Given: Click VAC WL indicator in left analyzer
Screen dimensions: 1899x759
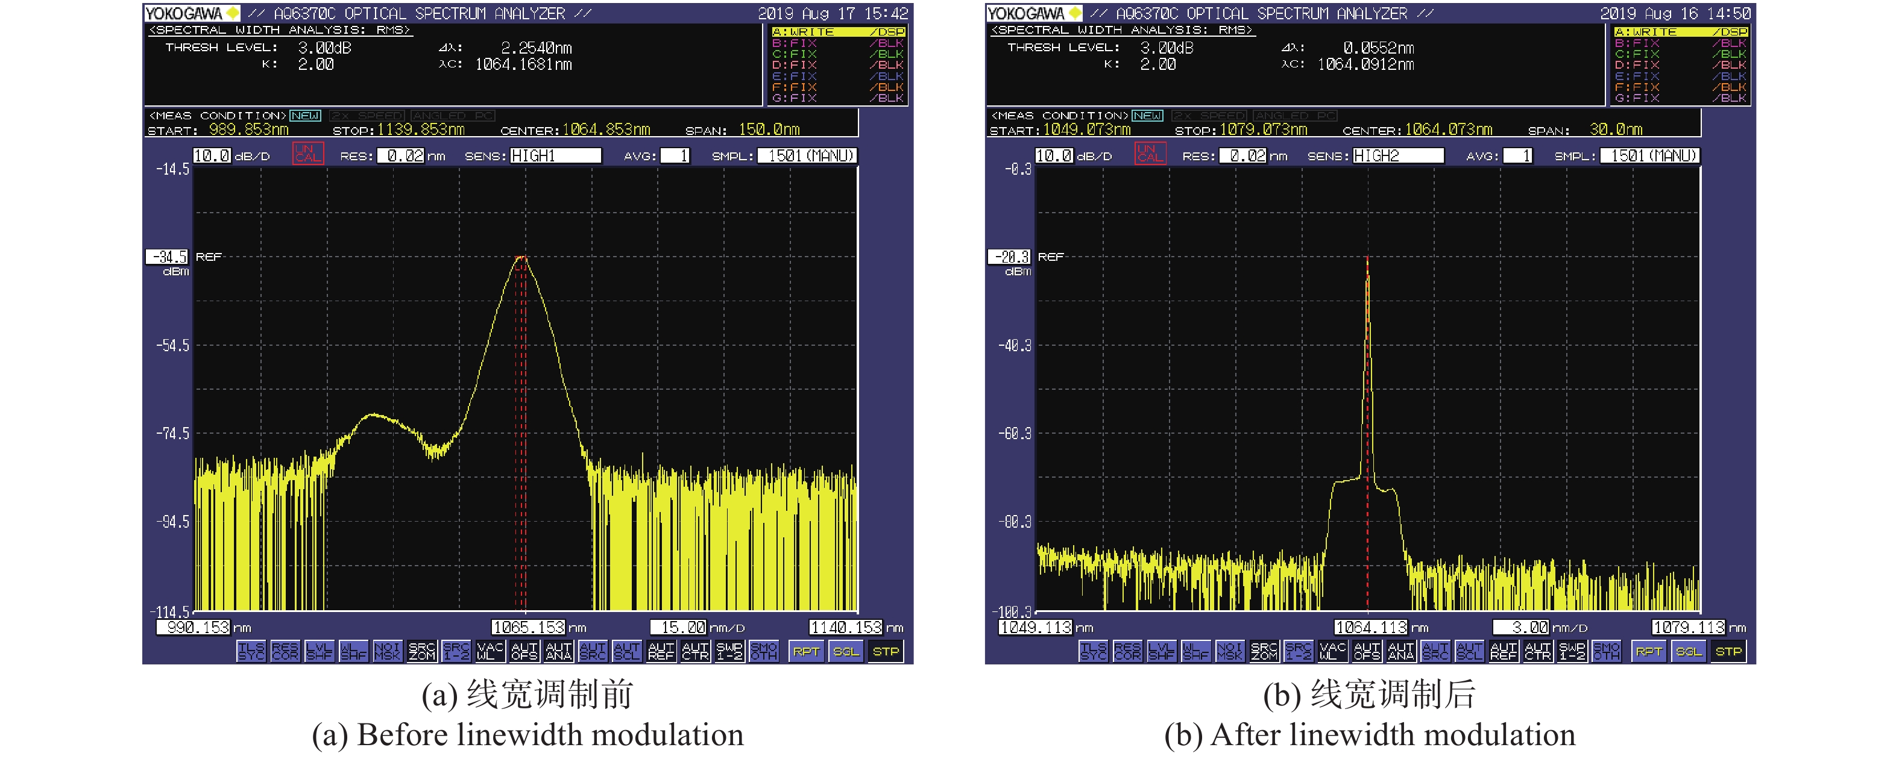Looking at the screenshot, I should (490, 651).
